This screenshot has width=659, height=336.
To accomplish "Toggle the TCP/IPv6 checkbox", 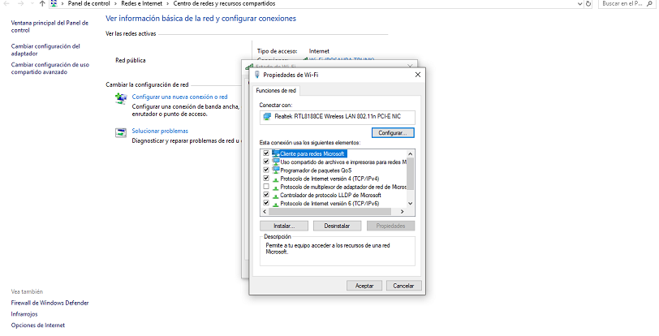I will [x=266, y=203].
